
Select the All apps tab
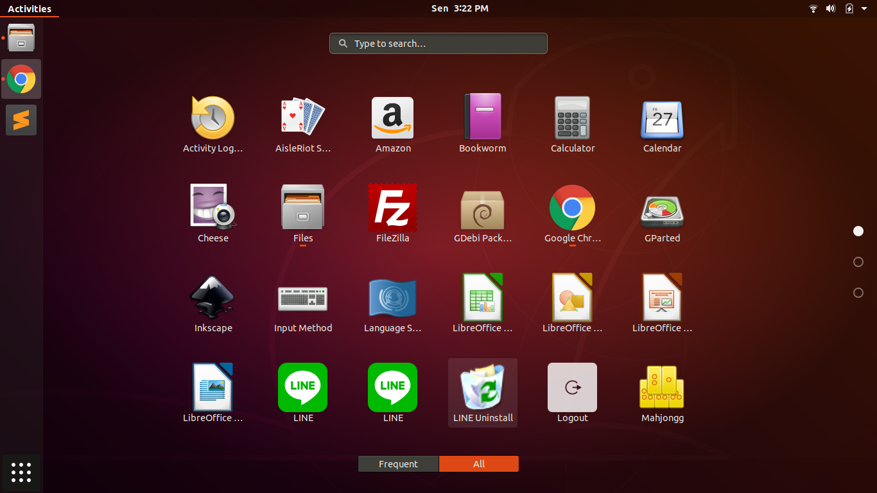pyautogui.click(x=479, y=464)
